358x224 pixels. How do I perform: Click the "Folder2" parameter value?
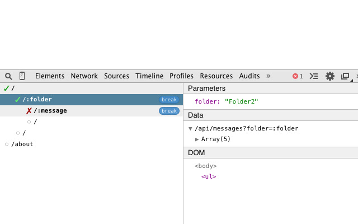pyautogui.click(x=242, y=101)
